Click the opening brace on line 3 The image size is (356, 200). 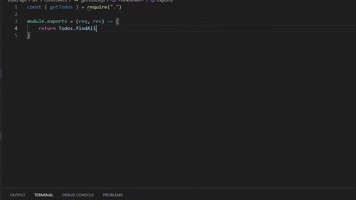(117, 22)
